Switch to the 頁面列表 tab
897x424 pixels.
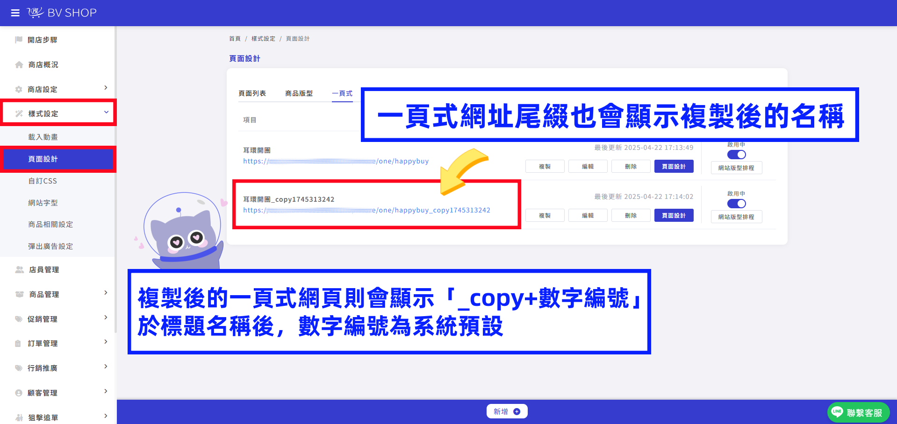click(252, 93)
